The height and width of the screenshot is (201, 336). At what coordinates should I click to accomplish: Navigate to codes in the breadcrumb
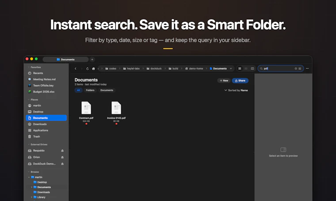pyautogui.click(x=111, y=68)
